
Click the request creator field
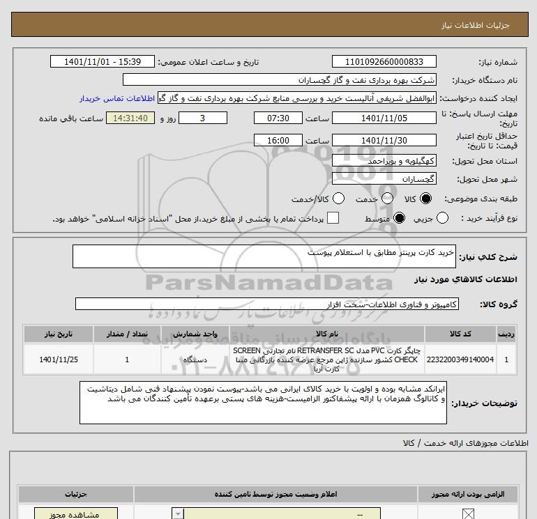click(297, 98)
